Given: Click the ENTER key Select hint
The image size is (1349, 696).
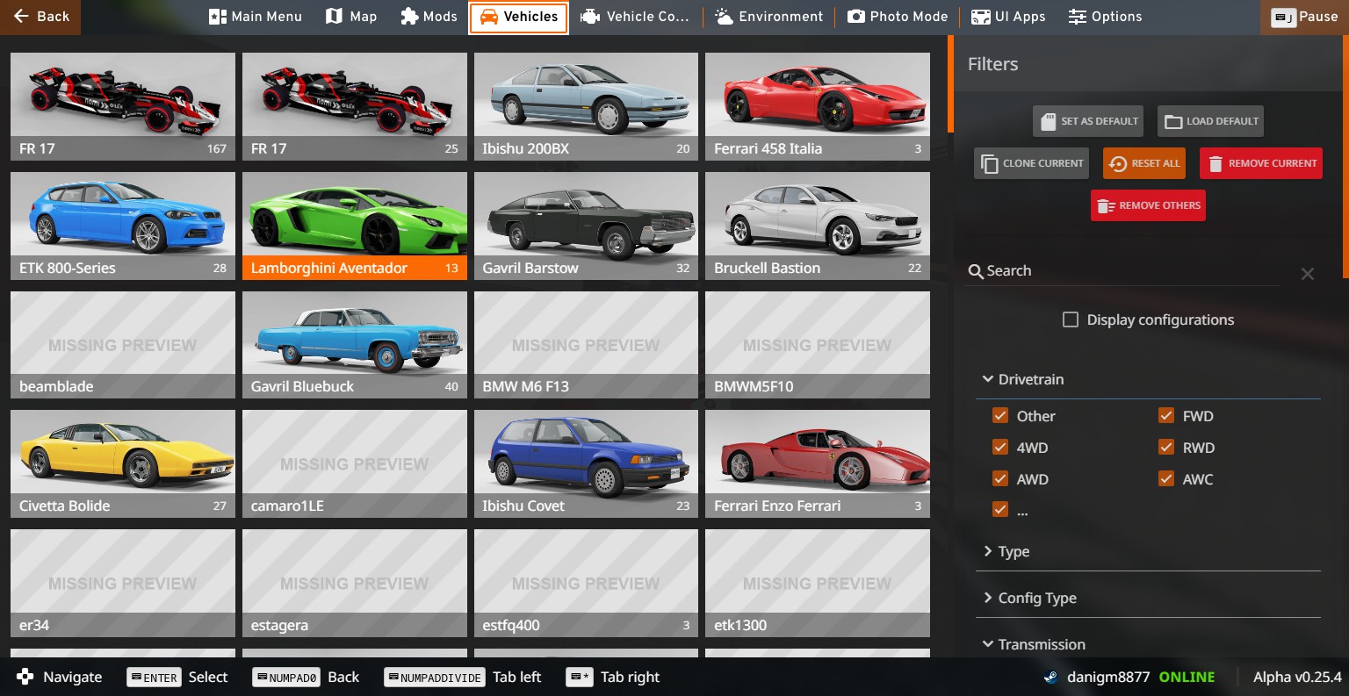Looking at the screenshot, I should [155, 677].
